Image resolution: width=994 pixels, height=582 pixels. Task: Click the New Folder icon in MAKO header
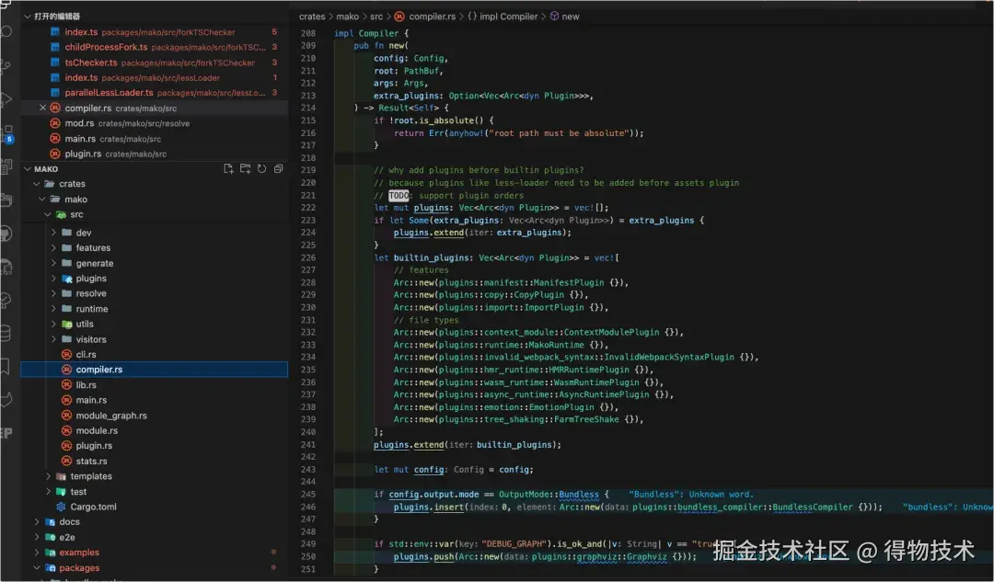pyautogui.click(x=246, y=169)
